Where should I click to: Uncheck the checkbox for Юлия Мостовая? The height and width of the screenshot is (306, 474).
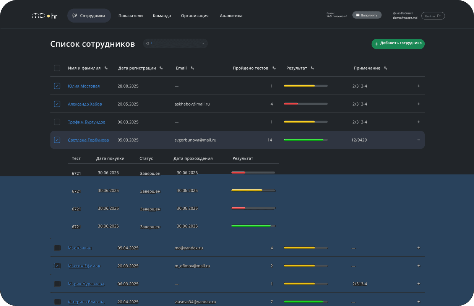[x=57, y=86]
